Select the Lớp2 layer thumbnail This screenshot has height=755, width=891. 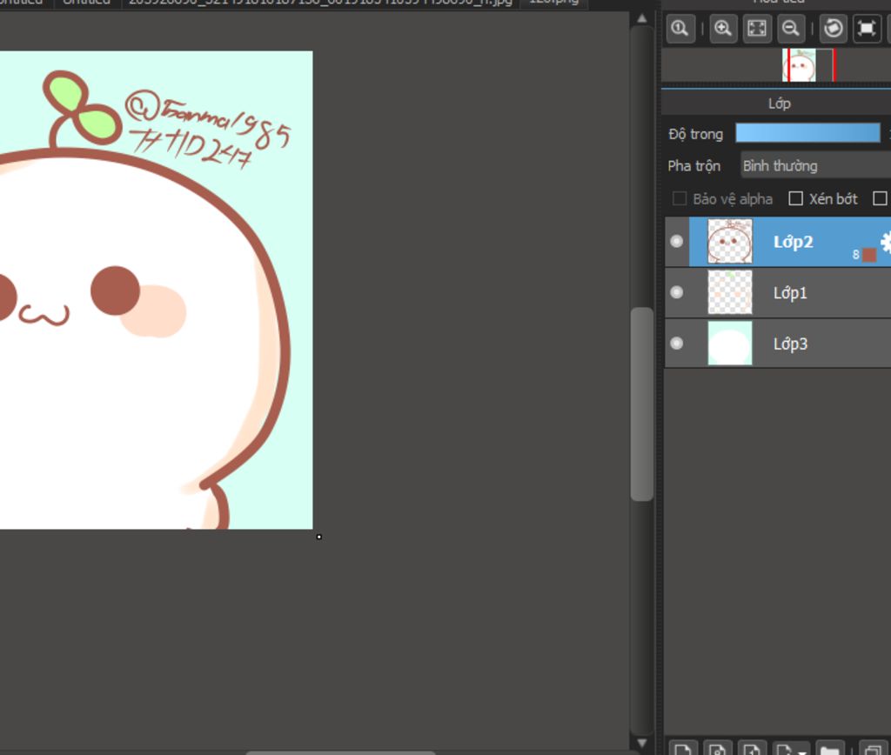pos(730,242)
